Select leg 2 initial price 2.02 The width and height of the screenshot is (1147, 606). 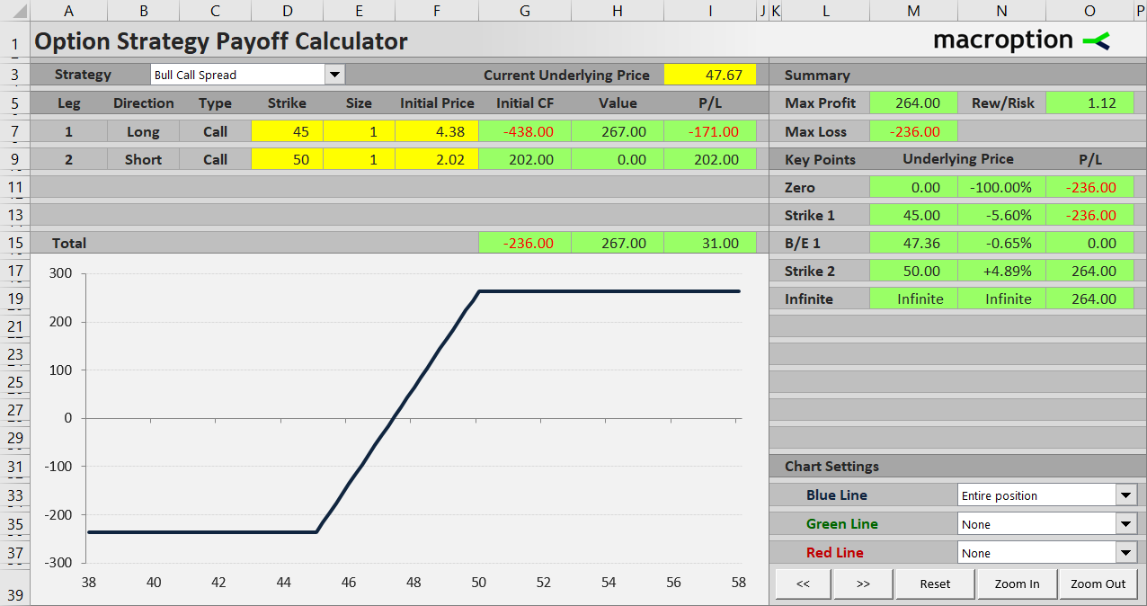(x=437, y=159)
